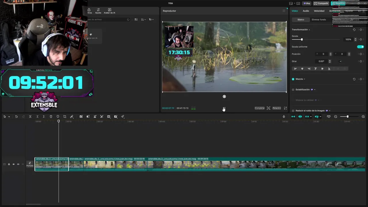Toggle the preview axis split button
This screenshot has width=368, height=207.
pyautogui.click(x=316, y=116)
